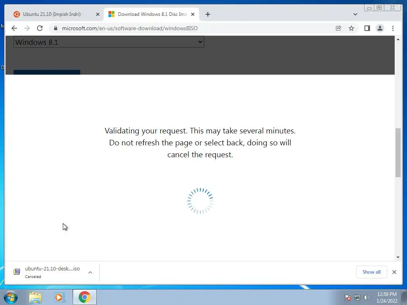The height and width of the screenshot is (305, 407).
Task: Open the Chrome side panel
Action: pyautogui.click(x=367, y=28)
